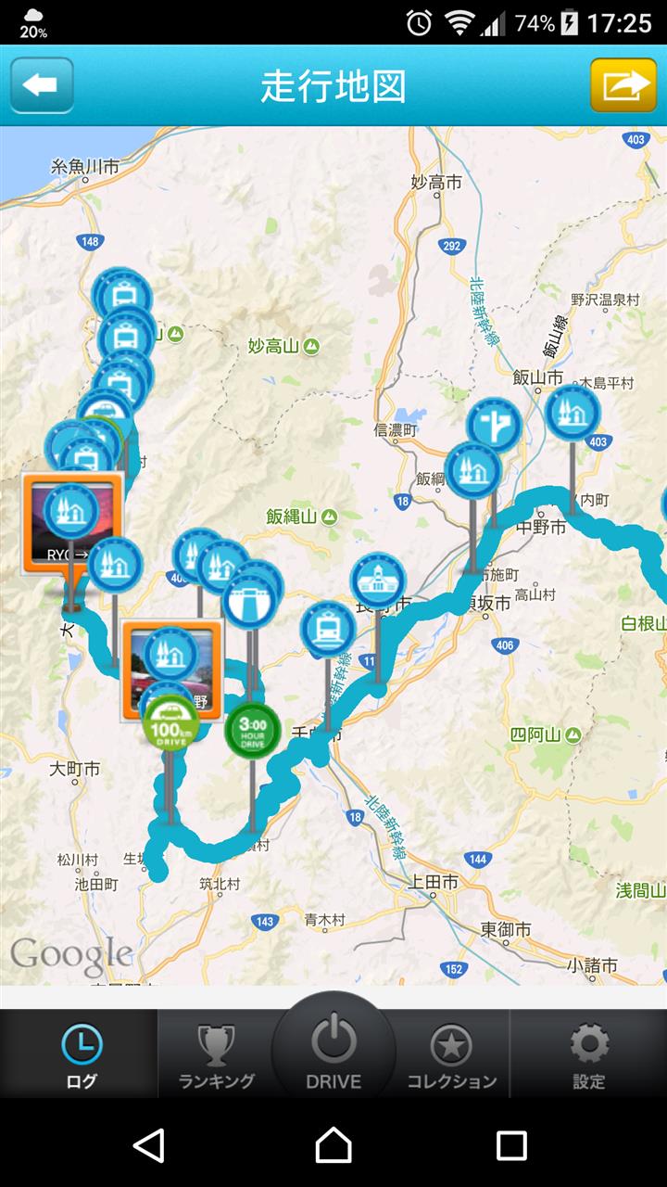The width and height of the screenshot is (667, 1187).
Task: Open the コレクション tab
Action: point(452,1055)
